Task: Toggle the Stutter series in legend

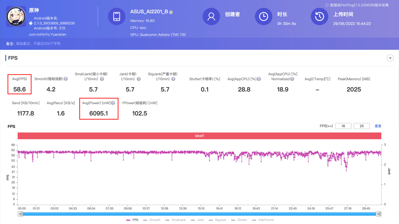Action: (x=239, y=220)
